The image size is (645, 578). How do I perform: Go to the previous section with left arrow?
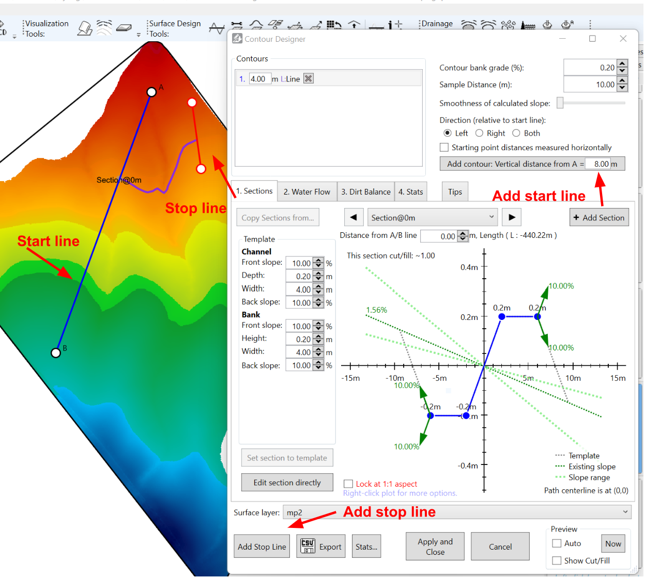pyautogui.click(x=354, y=217)
